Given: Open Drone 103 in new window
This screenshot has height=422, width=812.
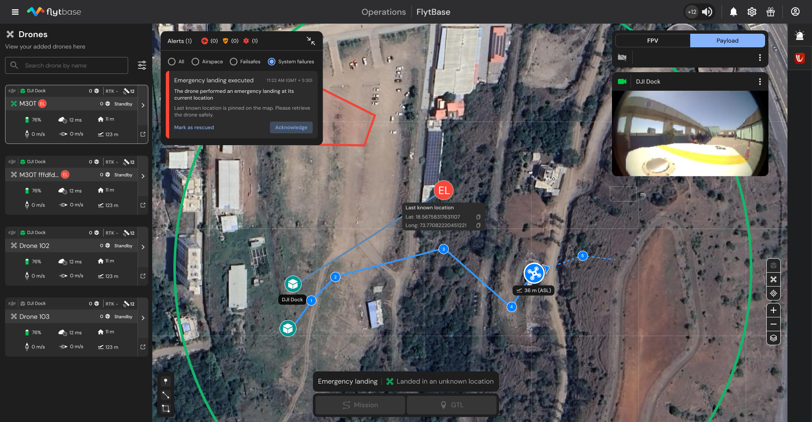Looking at the screenshot, I should point(143,347).
